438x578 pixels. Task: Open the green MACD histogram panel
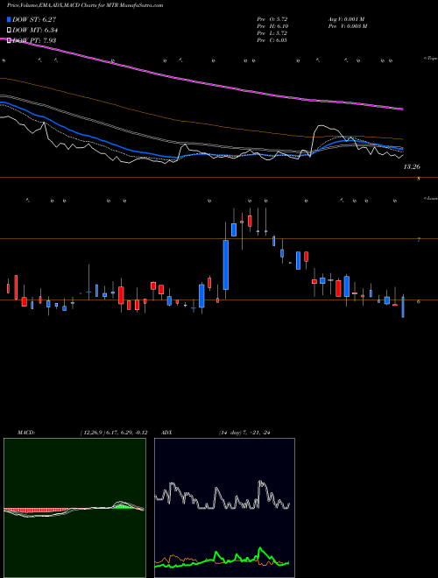click(74, 508)
